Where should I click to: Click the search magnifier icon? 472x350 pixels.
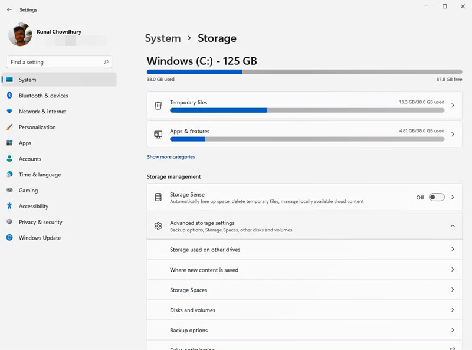[106, 62]
